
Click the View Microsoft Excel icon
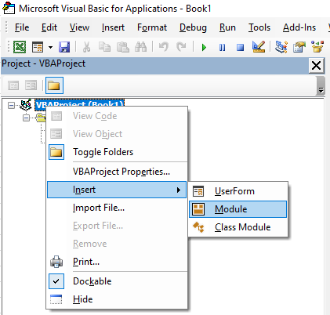point(20,47)
